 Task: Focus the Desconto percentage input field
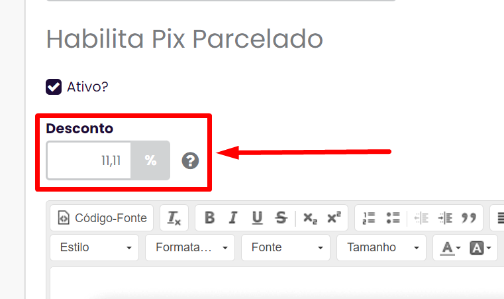pyautogui.click(x=89, y=160)
